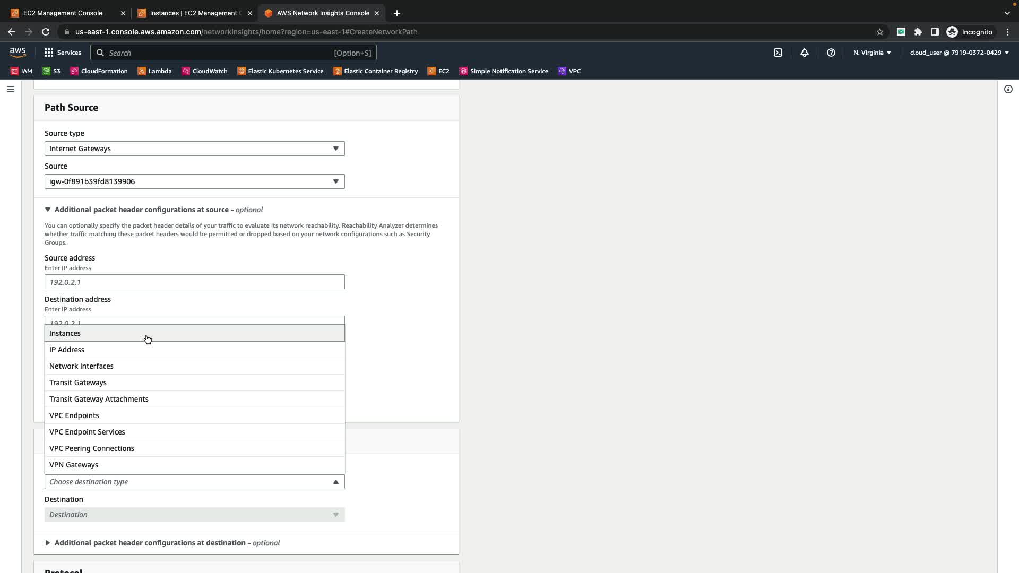
Task: Open the AWS help question-mark icon
Action: click(831, 53)
